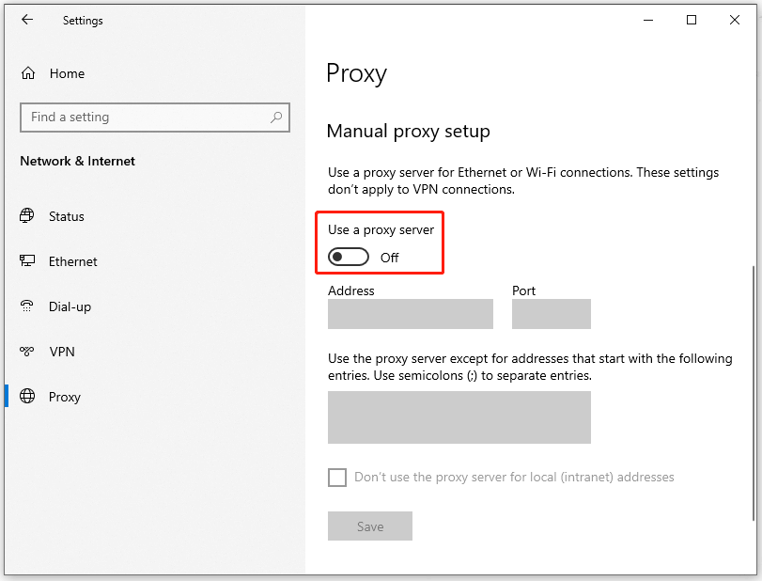The width and height of the screenshot is (762, 581).
Task: Toggle the Use a proxy server switch
Action: pyautogui.click(x=349, y=257)
